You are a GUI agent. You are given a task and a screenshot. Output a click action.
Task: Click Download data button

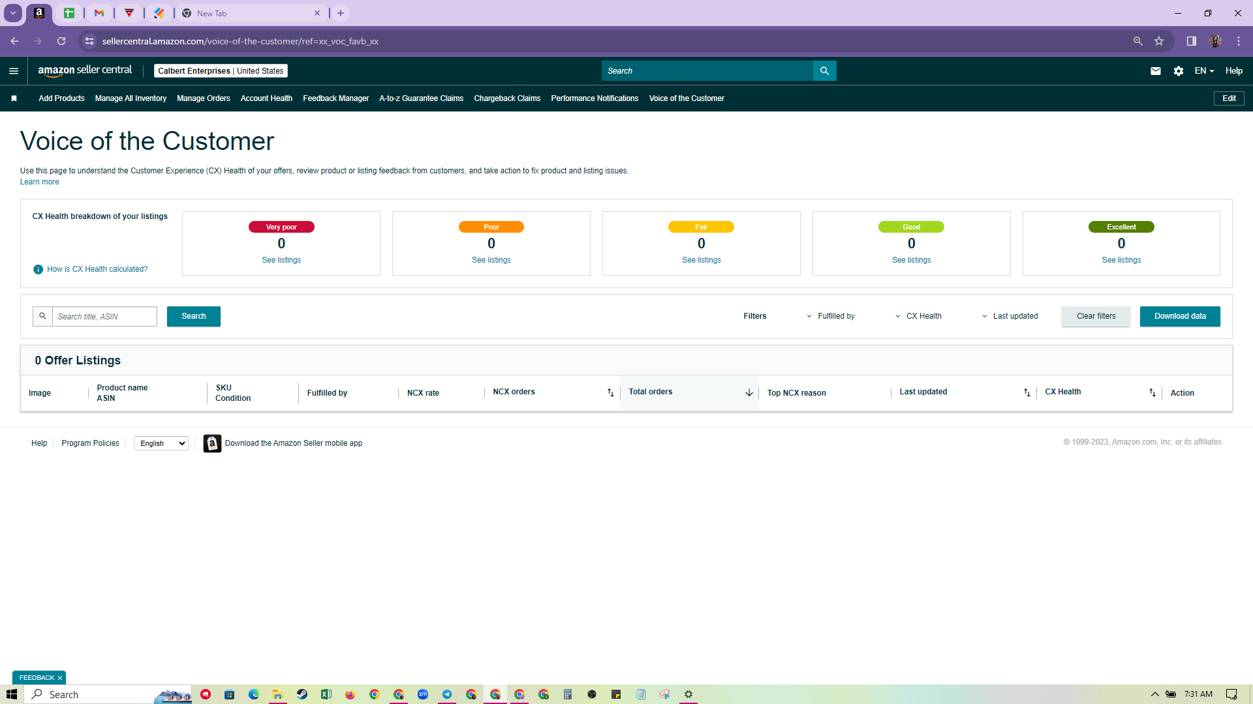coord(1180,316)
